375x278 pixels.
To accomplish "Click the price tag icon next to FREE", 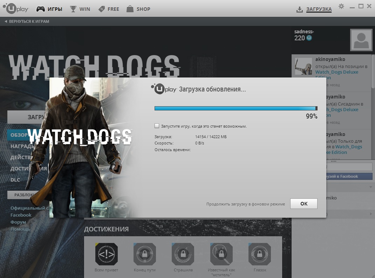I will (x=102, y=9).
